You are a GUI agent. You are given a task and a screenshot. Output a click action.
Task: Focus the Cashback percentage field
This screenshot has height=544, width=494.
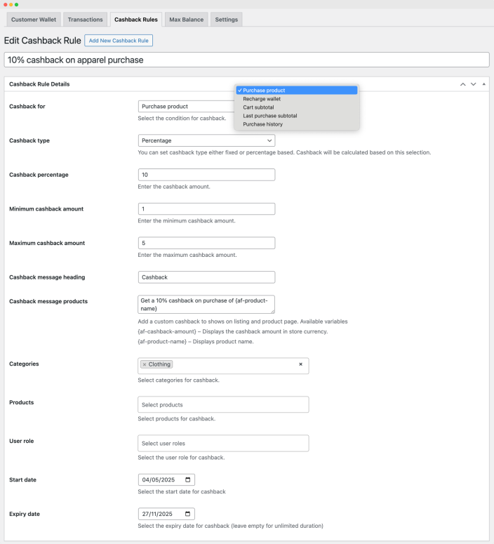[x=206, y=175]
